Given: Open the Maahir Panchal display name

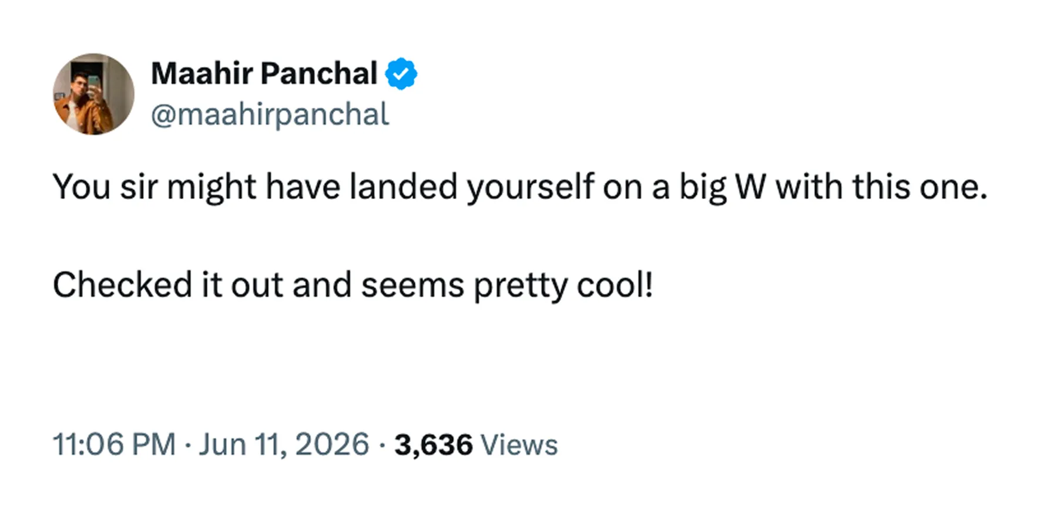Looking at the screenshot, I should pos(264,73).
